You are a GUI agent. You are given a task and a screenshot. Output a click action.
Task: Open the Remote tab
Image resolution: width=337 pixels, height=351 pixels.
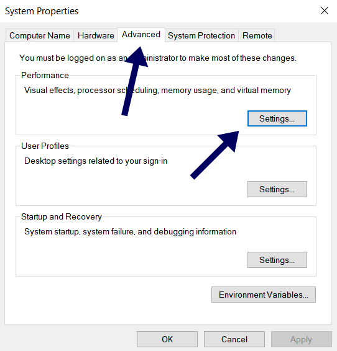257,35
